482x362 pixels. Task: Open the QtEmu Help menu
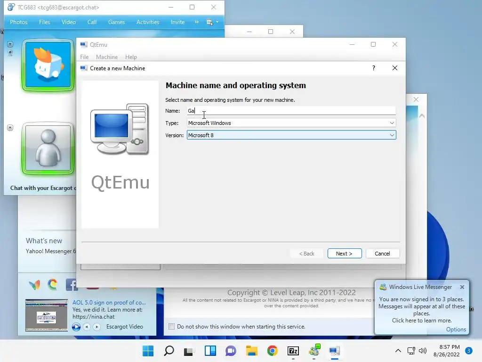tap(131, 57)
